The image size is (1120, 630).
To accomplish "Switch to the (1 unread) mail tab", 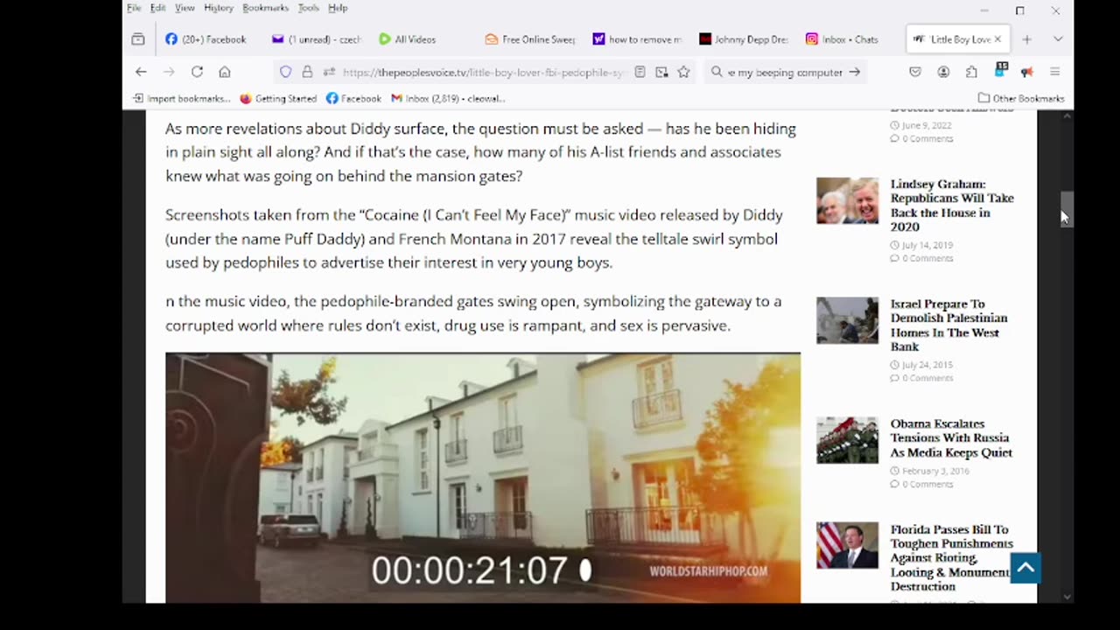I will click(x=317, y=39).
